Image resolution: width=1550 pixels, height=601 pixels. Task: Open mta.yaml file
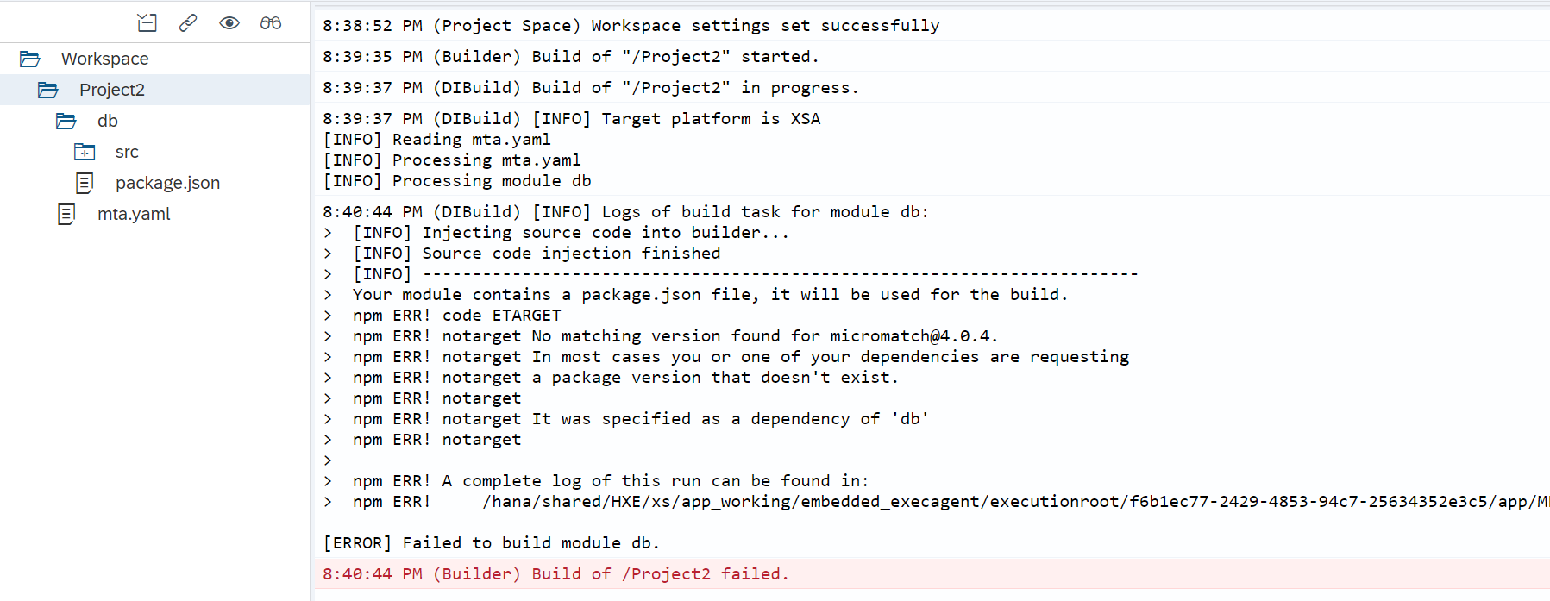(x=134, y=214)
